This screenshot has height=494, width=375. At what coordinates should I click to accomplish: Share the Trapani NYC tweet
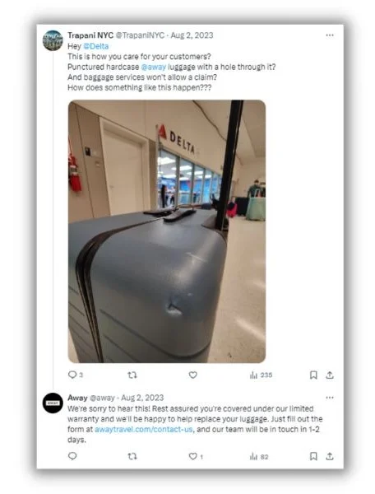click(x=330, y=375)
